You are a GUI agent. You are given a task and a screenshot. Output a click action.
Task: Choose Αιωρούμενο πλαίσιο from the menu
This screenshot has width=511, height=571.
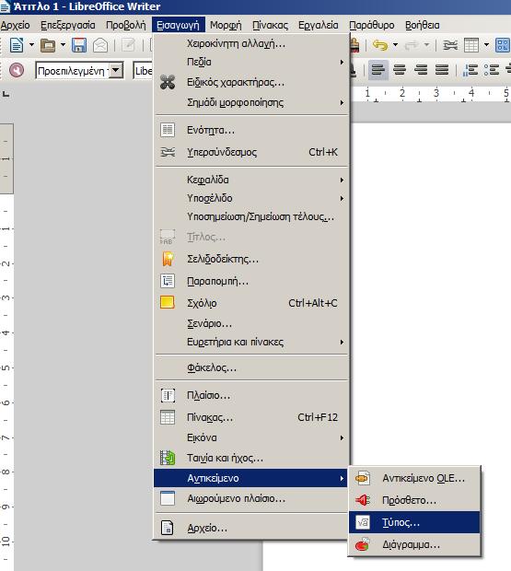point(251,498)
